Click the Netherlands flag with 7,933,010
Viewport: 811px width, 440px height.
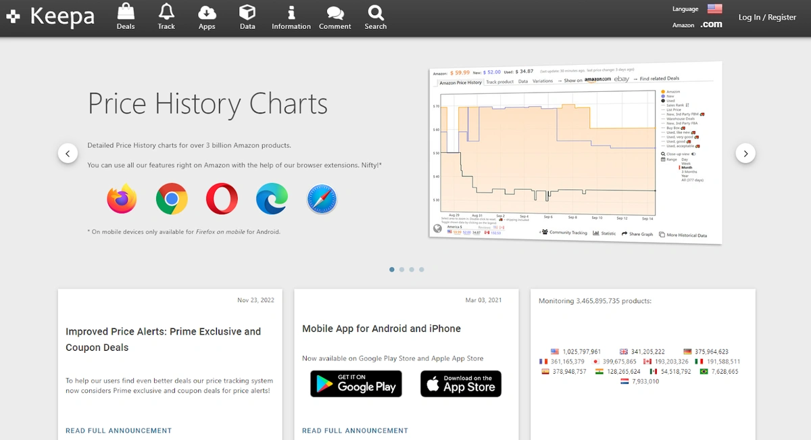pyautogui.click(x=625, y=382)
